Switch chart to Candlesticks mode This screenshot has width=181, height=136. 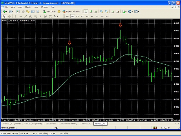coord(91,11)
